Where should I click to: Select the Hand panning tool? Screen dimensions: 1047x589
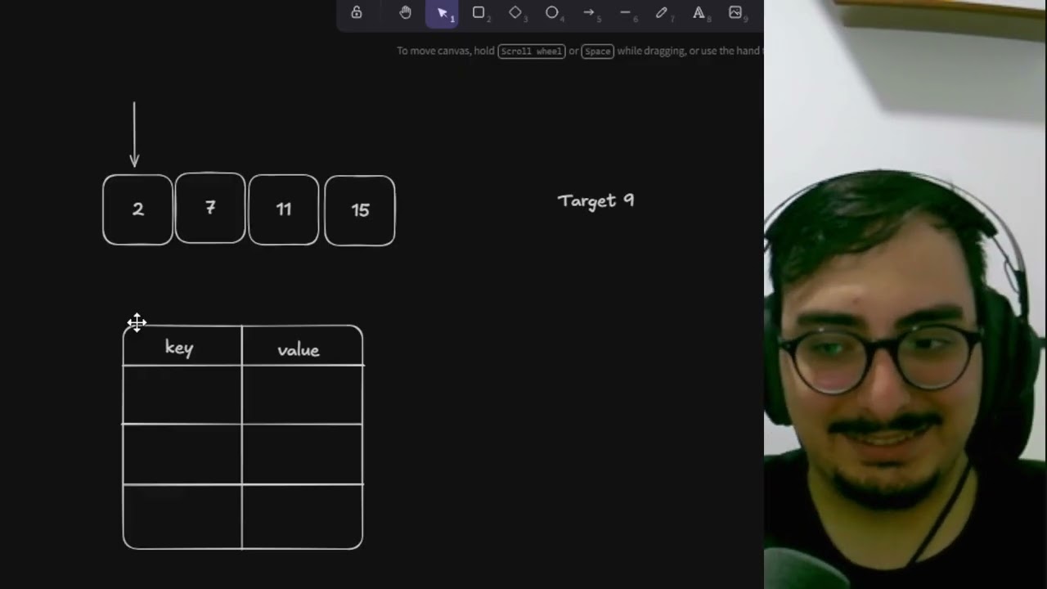pyautogui.click(x=405, y=12)
